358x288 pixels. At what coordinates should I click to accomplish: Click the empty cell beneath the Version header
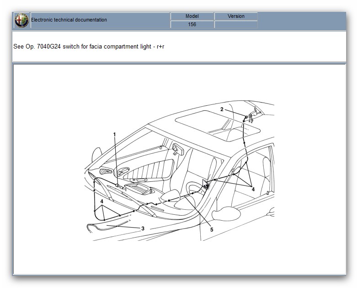(x=236, y=24)
